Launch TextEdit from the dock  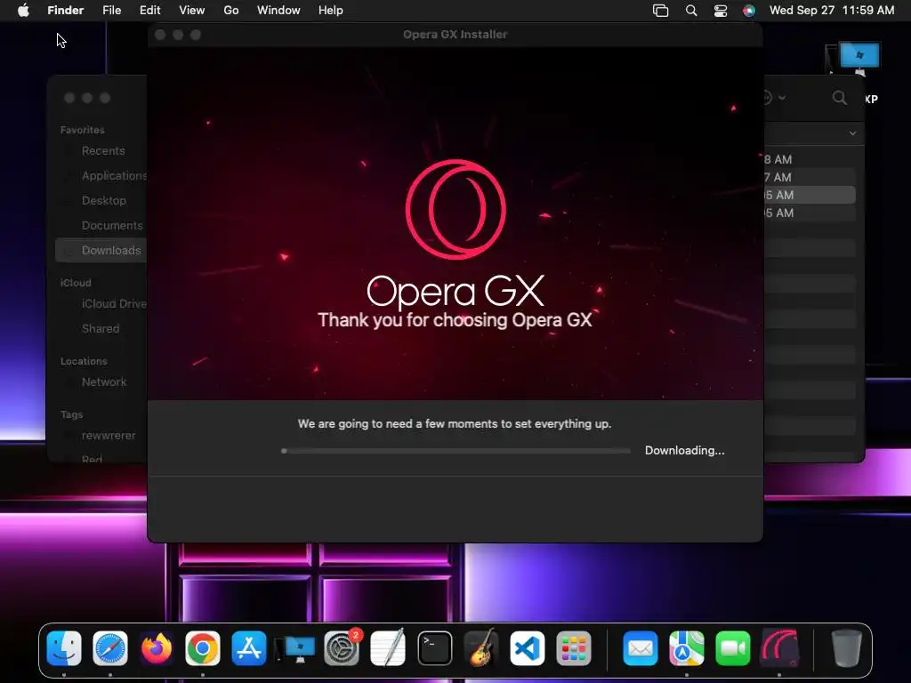(x=388, y=647)
